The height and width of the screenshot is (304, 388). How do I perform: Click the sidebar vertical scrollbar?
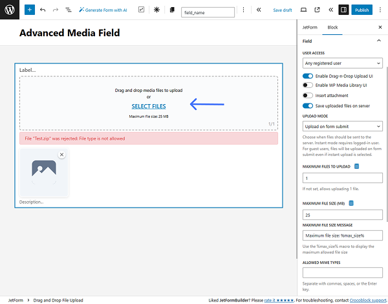387,144
